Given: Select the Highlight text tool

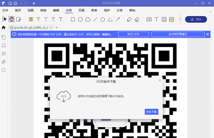Looking at the screenshot, I should [31, 19].
